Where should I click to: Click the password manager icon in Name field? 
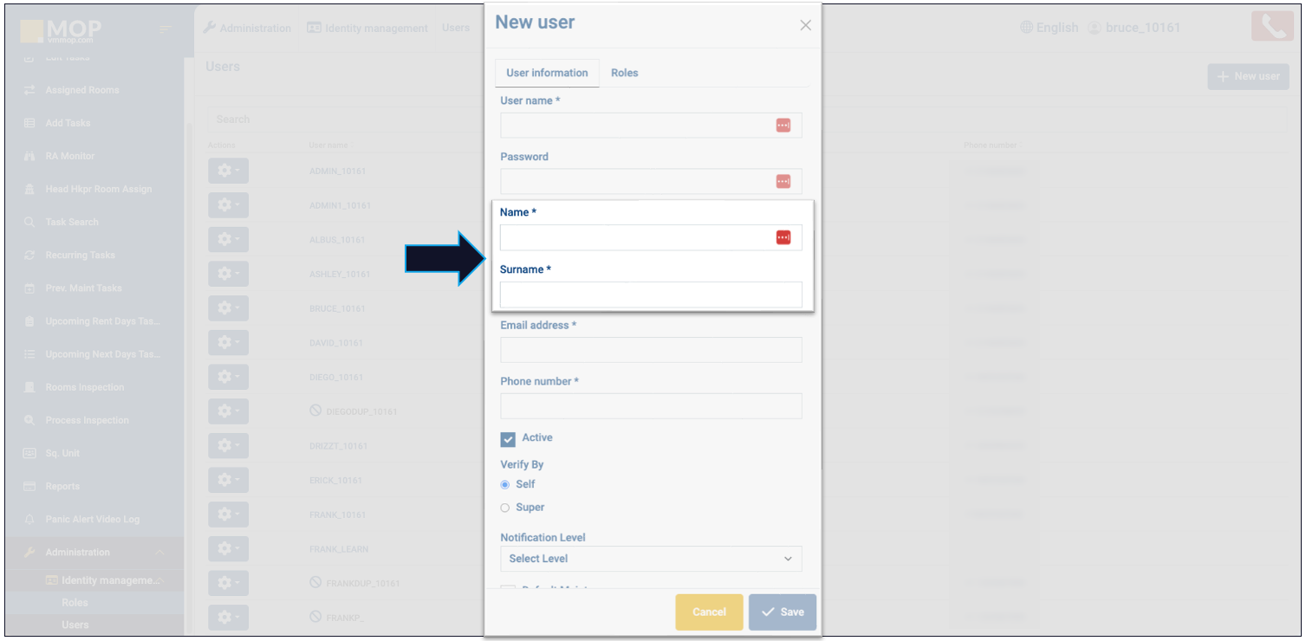tap(783, 238)
